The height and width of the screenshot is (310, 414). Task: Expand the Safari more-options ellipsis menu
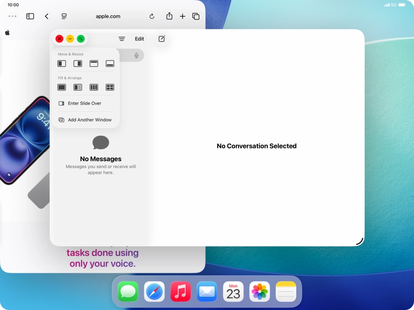pyautogui.click(x=12, y=16)
